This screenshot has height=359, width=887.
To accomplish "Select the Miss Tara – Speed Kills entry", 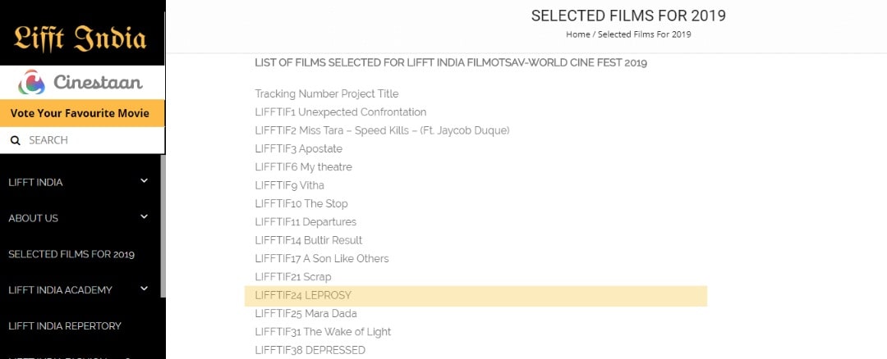I will (382, 130).
